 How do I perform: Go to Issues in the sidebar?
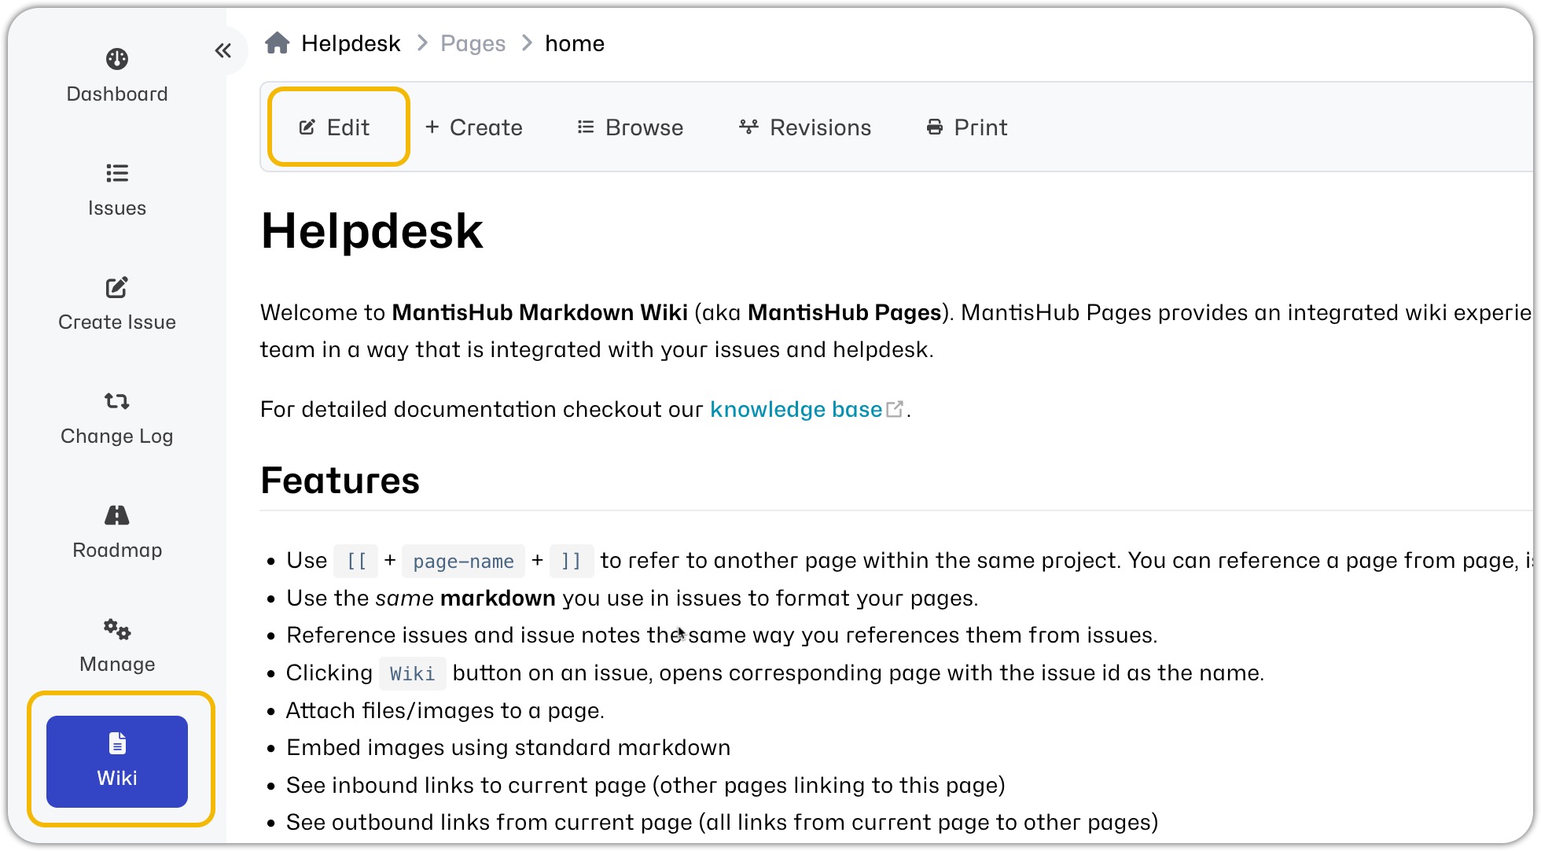click(x=117, y=208)
